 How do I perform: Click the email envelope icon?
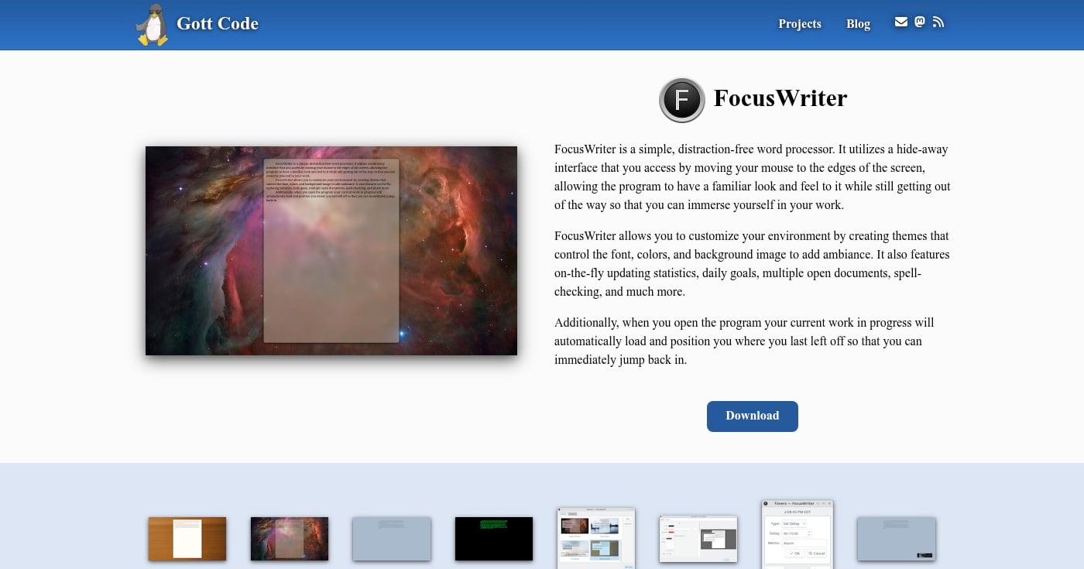[x=901, y=22]
